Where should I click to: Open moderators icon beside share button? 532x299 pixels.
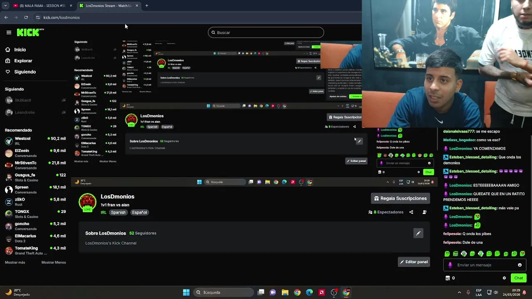click(424, 212)
